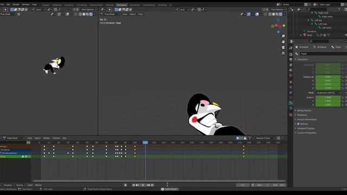Open the active green Bone properties tab
Screen dimensions: 347x195
coord(291,103)
